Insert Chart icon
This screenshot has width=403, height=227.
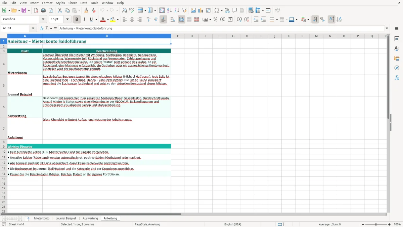(201, 10)
